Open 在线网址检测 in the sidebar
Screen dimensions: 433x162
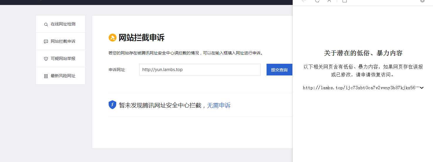60,24
